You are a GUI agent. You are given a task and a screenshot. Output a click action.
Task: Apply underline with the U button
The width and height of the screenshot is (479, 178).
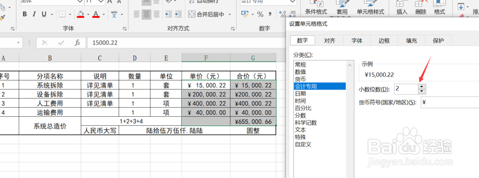44,14
